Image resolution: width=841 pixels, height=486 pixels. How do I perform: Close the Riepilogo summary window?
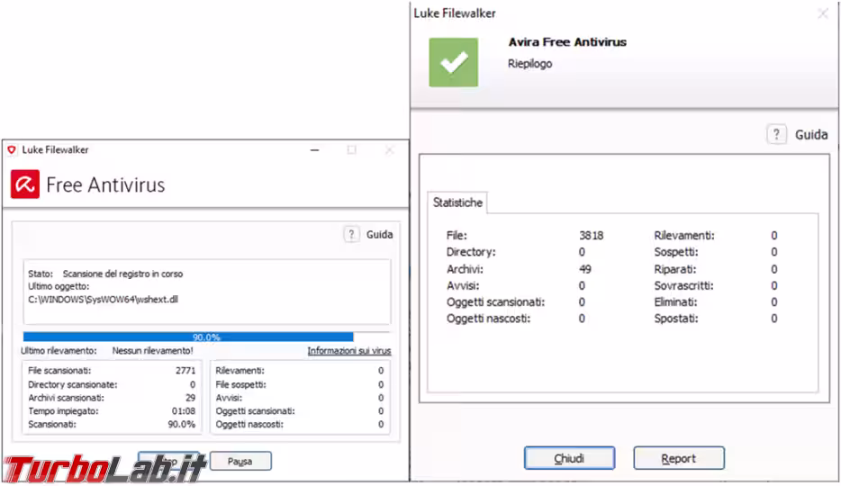coord(823,13)
